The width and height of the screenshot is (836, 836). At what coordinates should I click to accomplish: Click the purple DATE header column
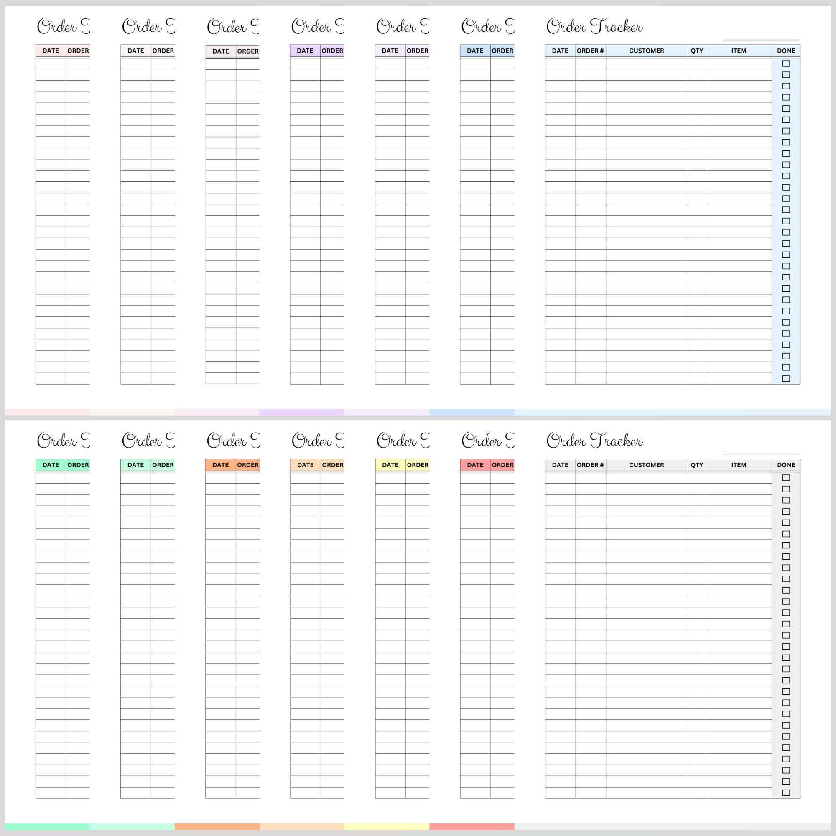click(305, 51)
